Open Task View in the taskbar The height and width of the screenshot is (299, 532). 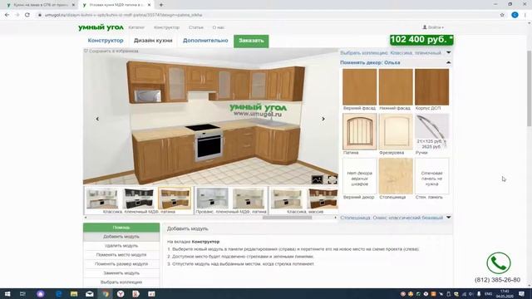click(x=22, y=294)
